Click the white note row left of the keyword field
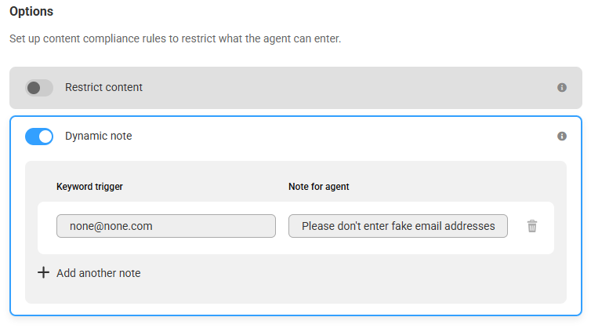 click(x=47, y=228)
